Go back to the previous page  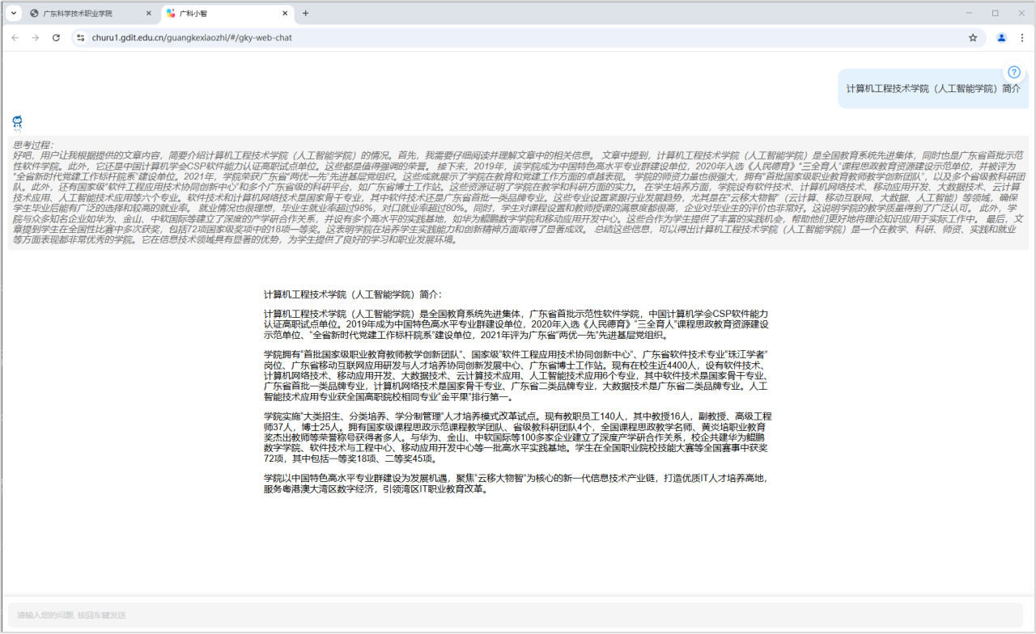15,37
